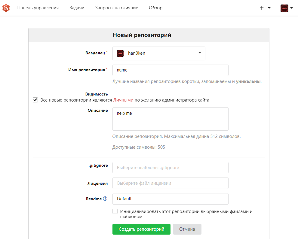Open Запросы на слияние

click(117, 8)
